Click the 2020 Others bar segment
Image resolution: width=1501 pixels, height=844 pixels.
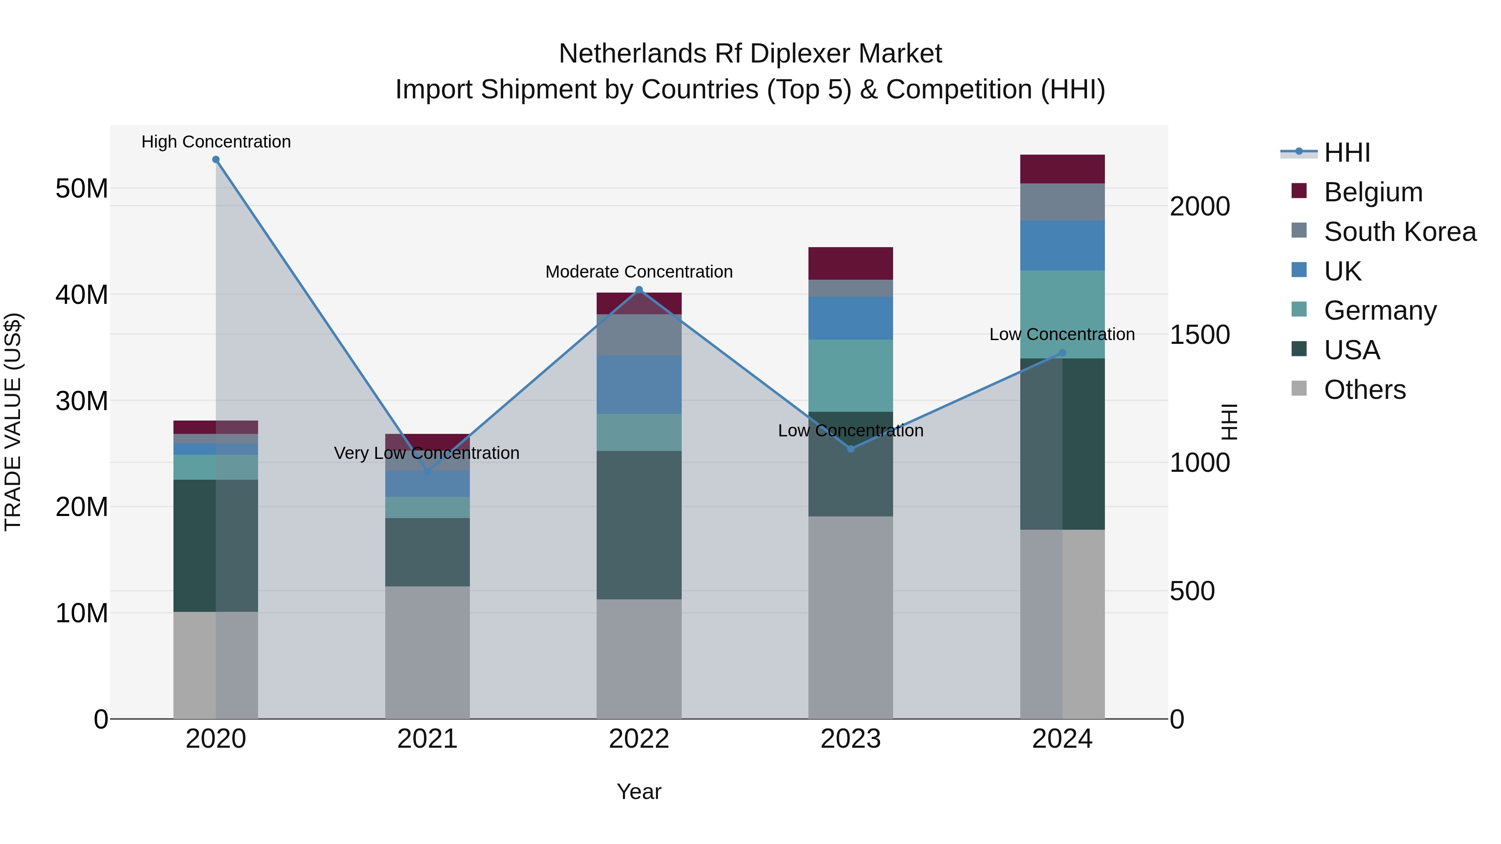point(216,665)
